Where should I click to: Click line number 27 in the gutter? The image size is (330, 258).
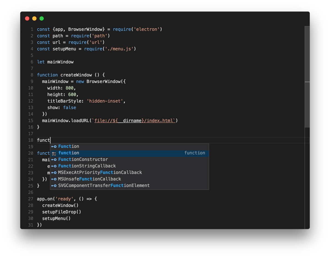pyautogui.click(x=31, y=199)
